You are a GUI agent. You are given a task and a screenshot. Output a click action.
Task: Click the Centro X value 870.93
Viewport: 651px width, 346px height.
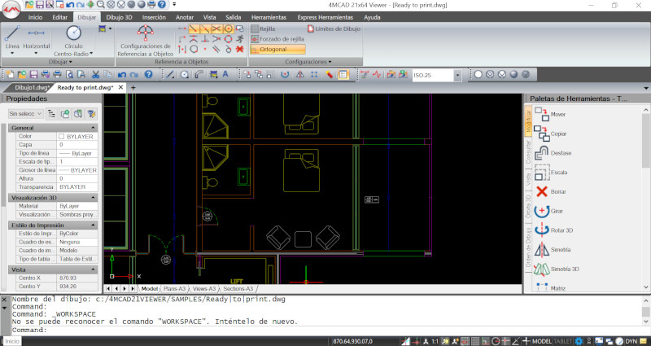77,278
